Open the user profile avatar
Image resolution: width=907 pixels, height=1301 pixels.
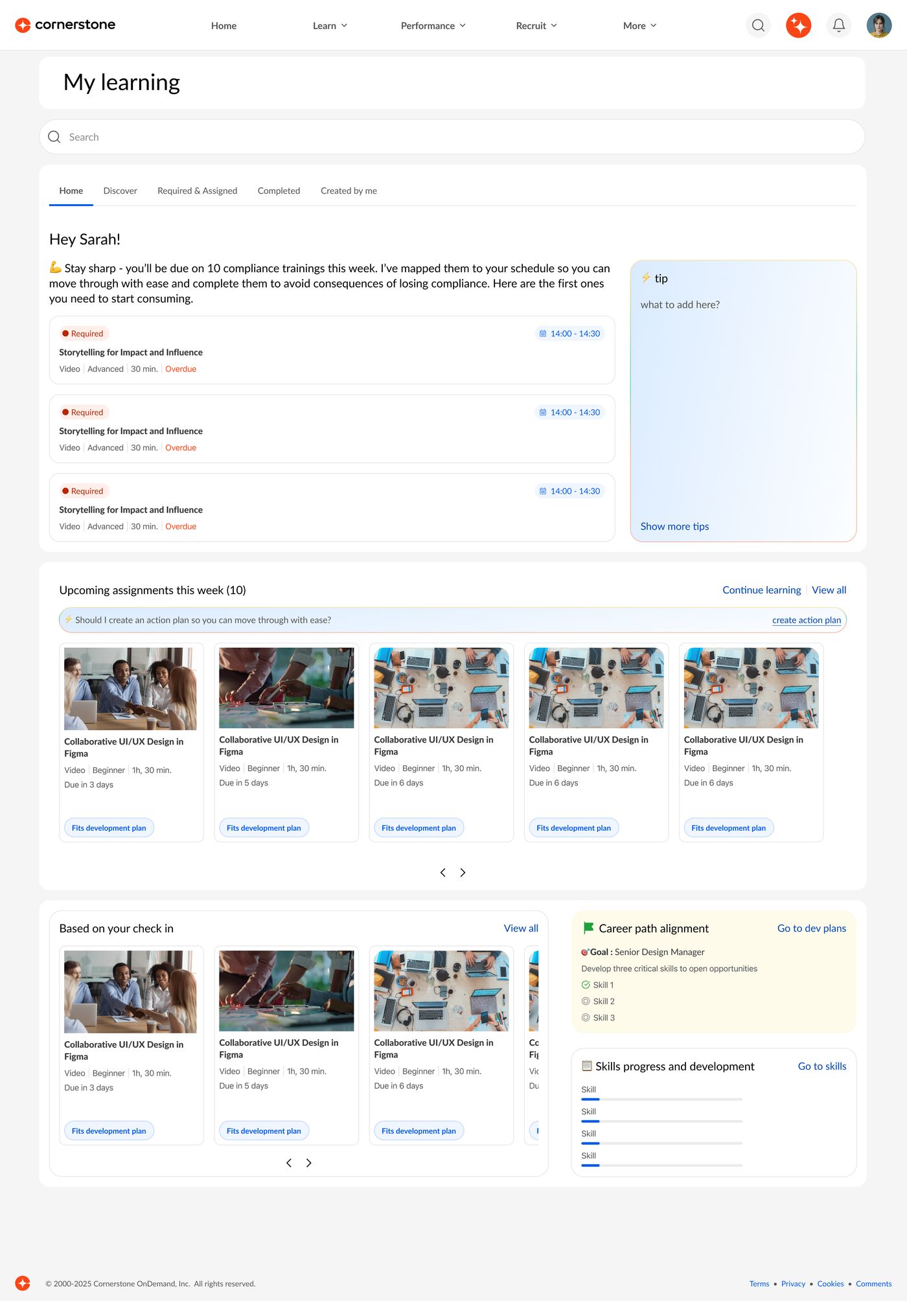(x=878, y=25)
